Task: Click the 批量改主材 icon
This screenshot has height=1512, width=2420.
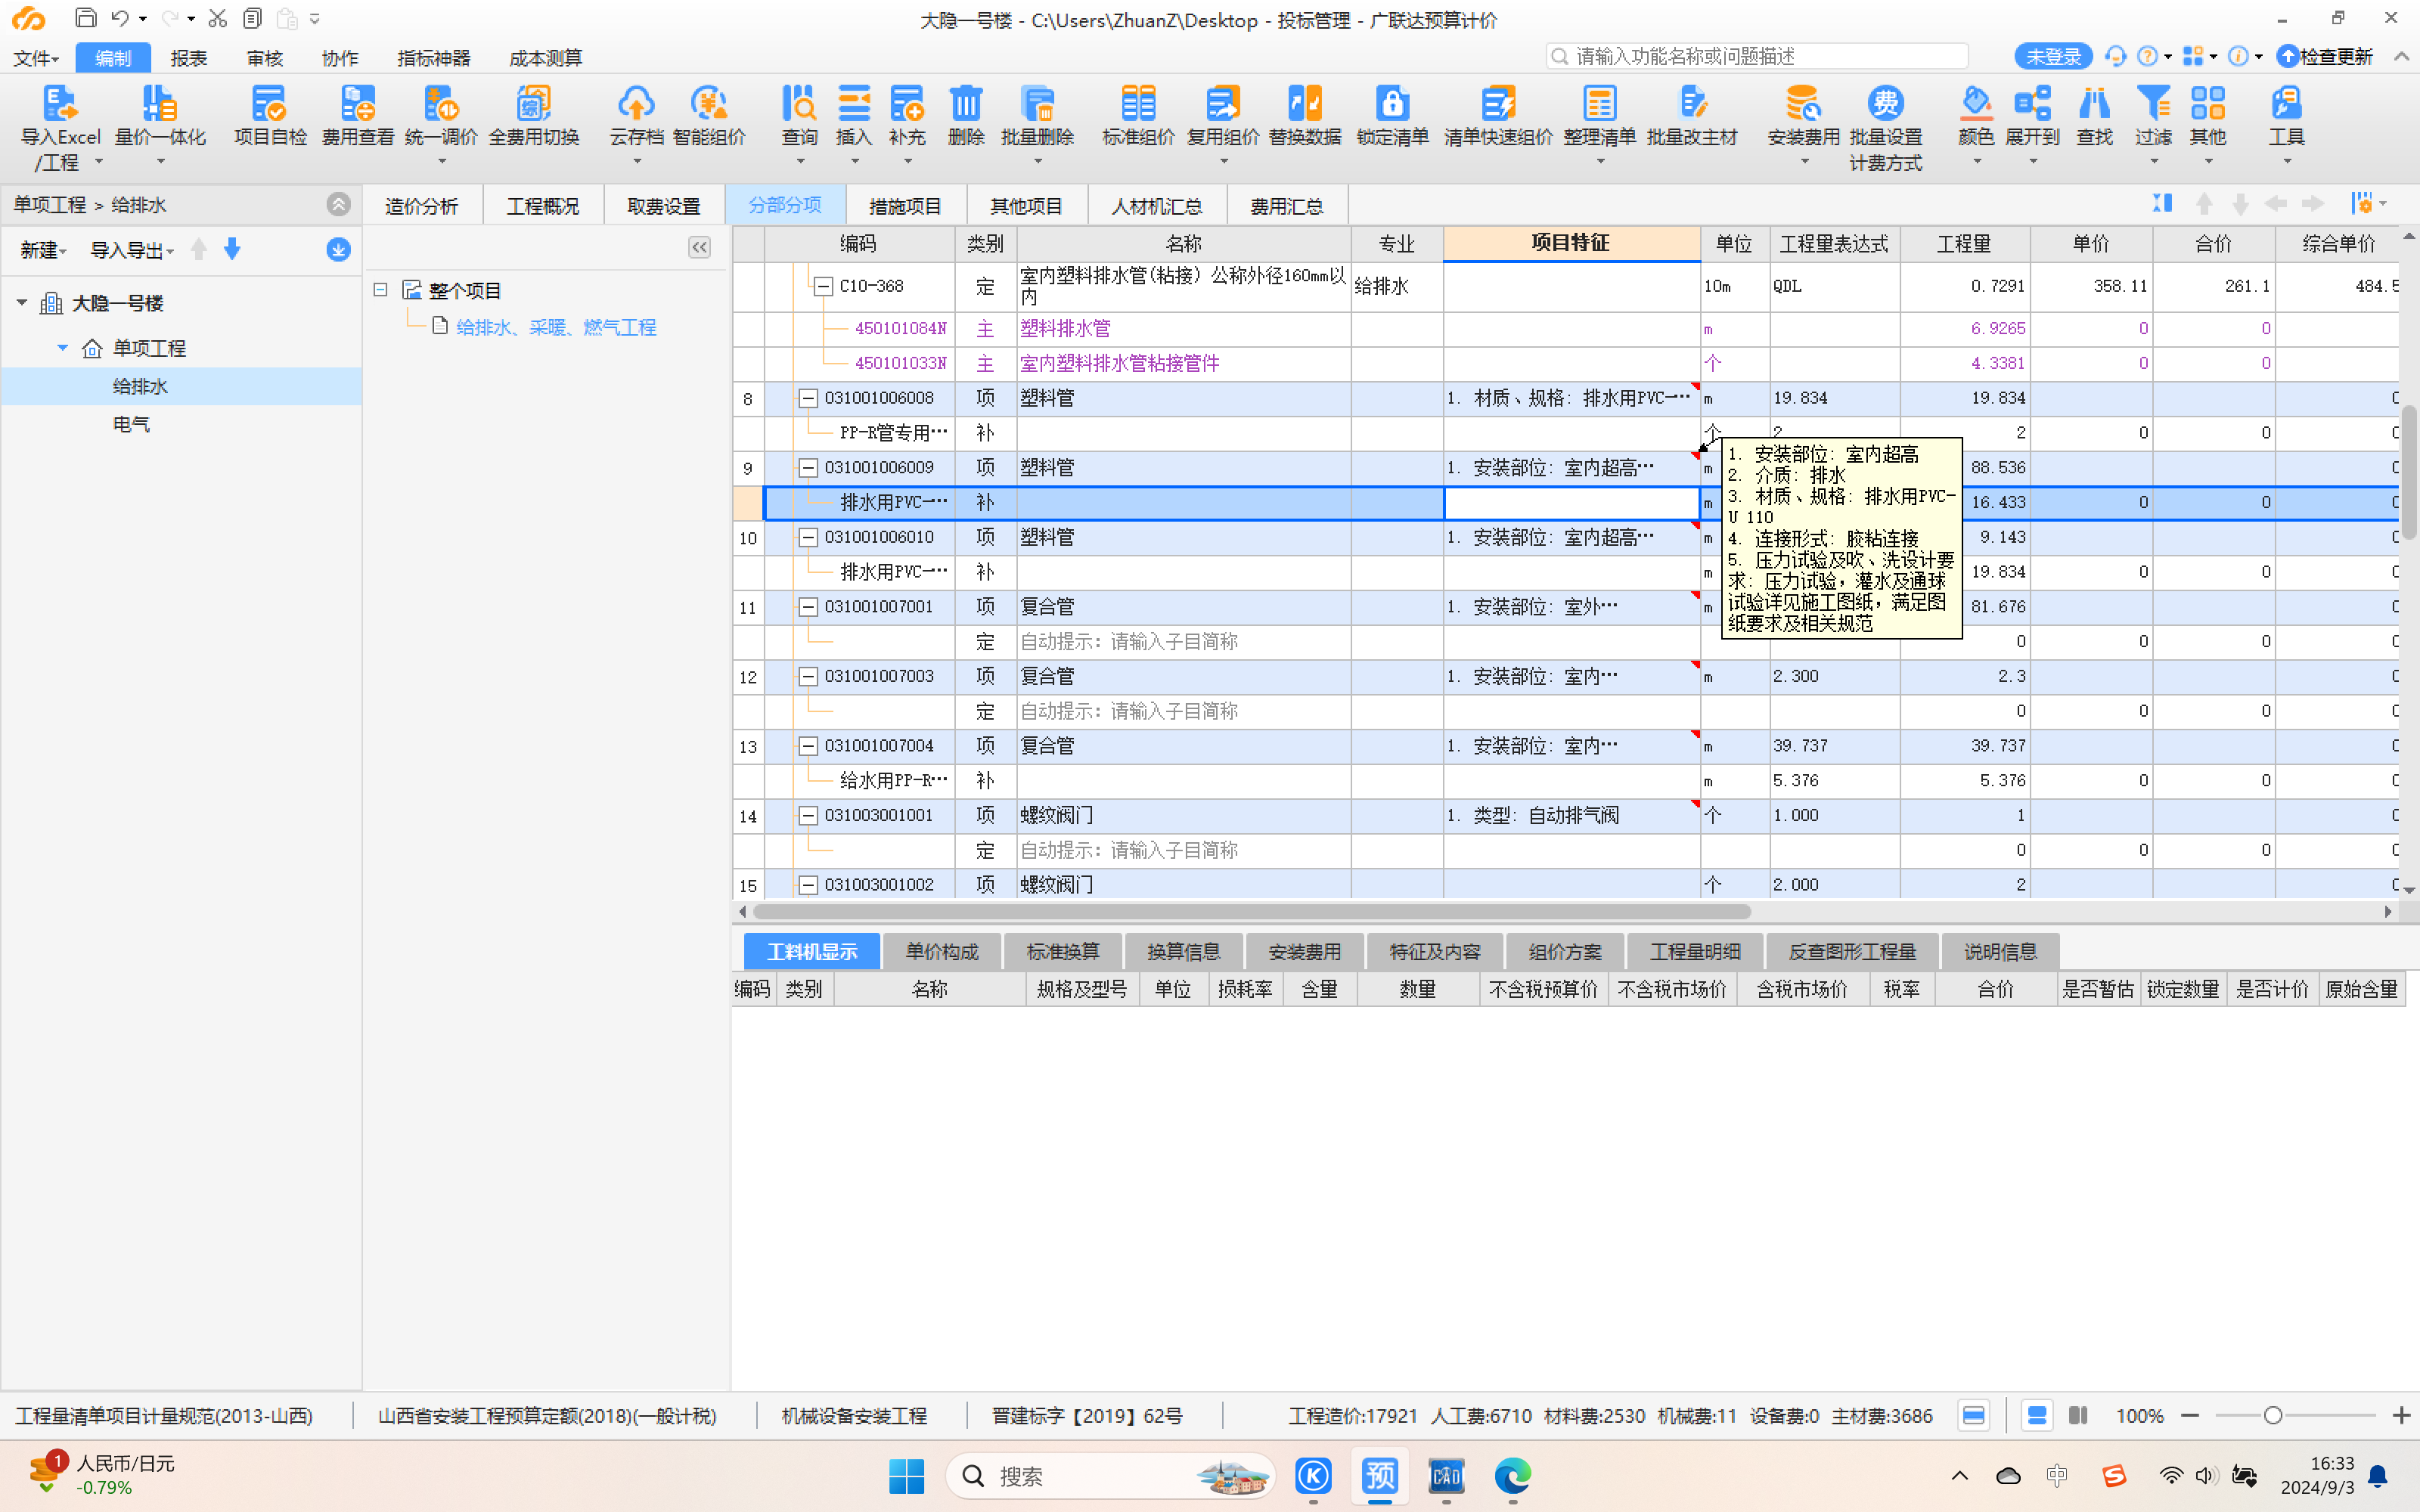Action: click(x=1692, y=104)
